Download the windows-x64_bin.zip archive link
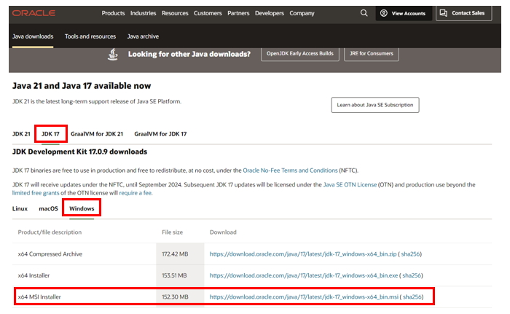 coord(303,254)
